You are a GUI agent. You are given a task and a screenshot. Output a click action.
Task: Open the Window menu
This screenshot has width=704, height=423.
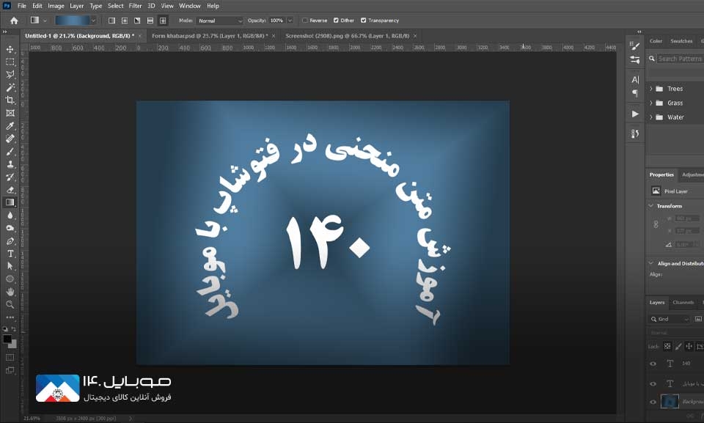point(189,6)
